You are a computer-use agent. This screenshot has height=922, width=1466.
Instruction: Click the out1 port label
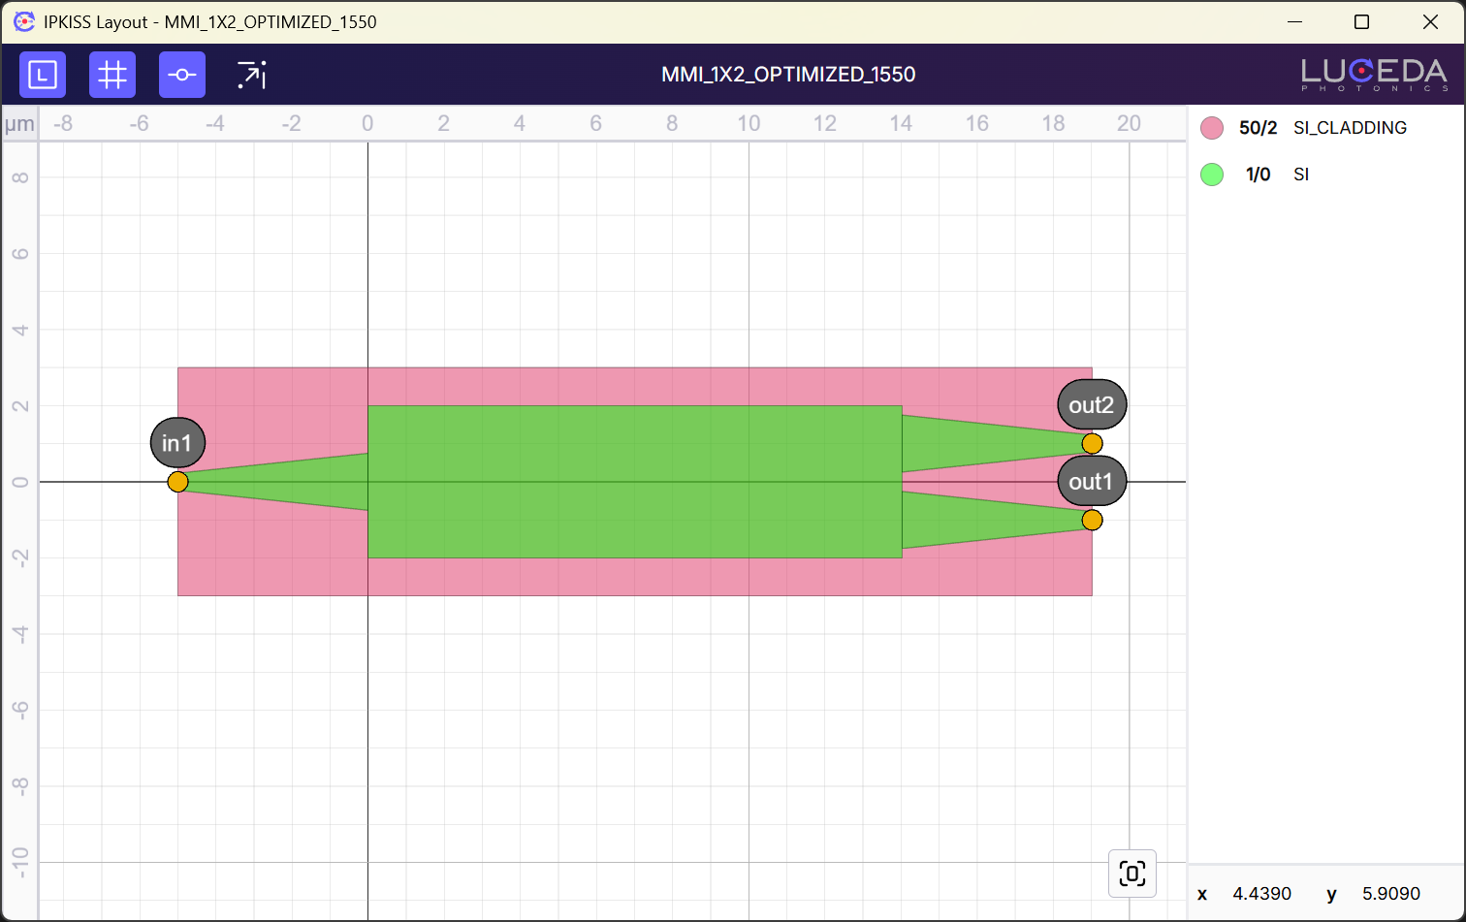point(1092,482)
